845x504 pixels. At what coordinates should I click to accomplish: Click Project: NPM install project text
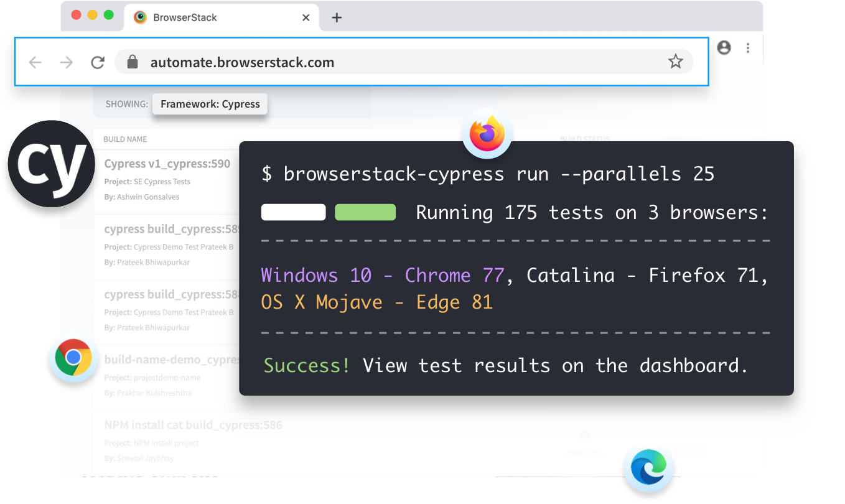[x=151, y=443]
